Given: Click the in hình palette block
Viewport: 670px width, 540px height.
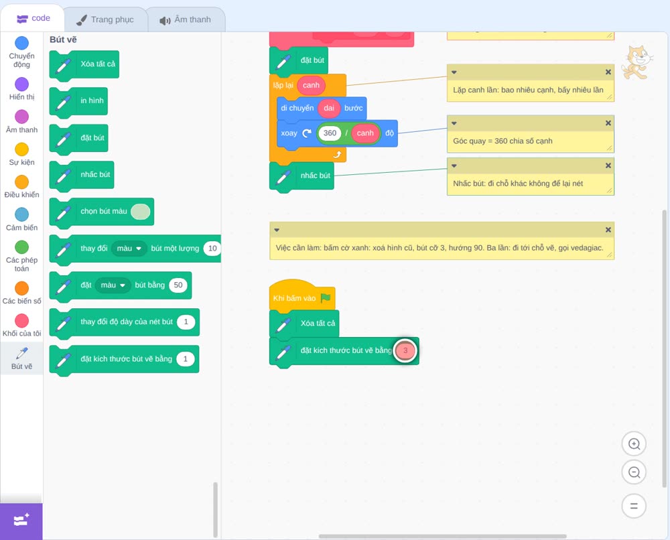Looking at the screenshot, I should (x=78, y=100).
